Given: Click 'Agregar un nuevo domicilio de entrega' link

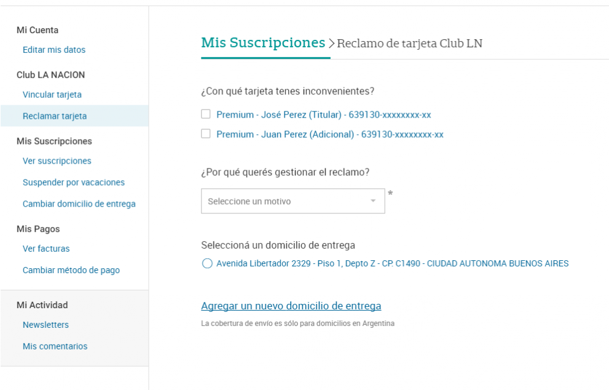Looking at the screenshot, I should click(291, 306).
